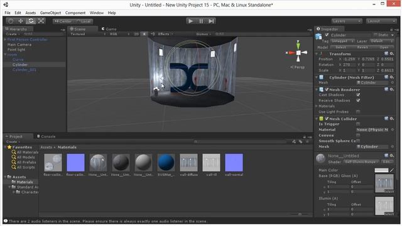Open Mesh Collider gear settings icon
This screenshot has height=226, width=402.
pos(392,119)
